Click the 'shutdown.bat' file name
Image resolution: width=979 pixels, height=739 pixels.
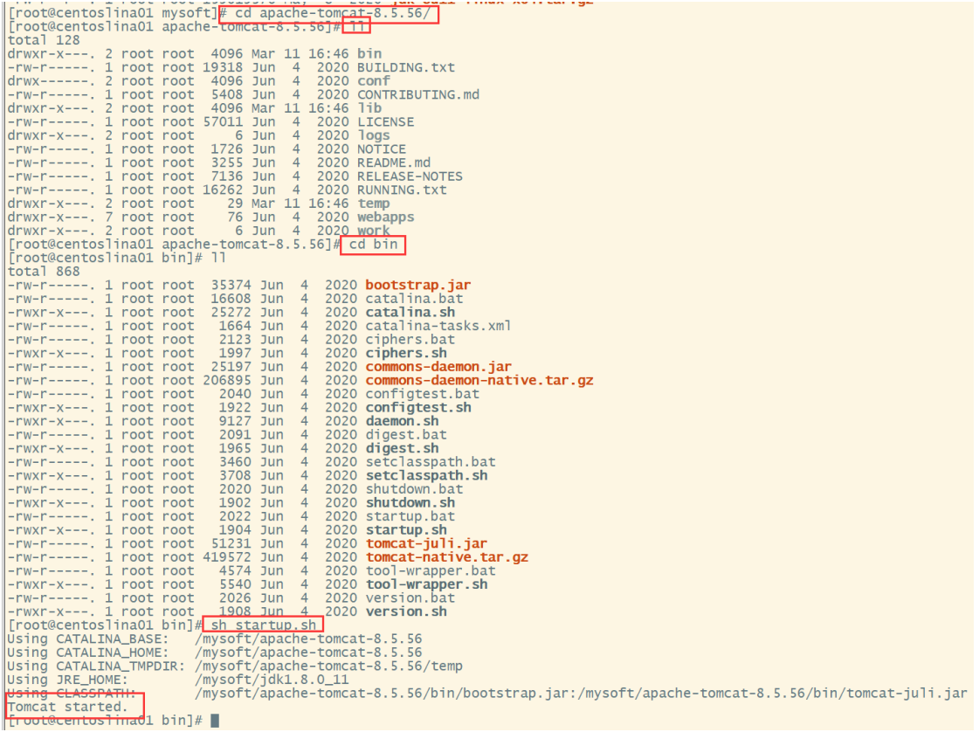415,489
